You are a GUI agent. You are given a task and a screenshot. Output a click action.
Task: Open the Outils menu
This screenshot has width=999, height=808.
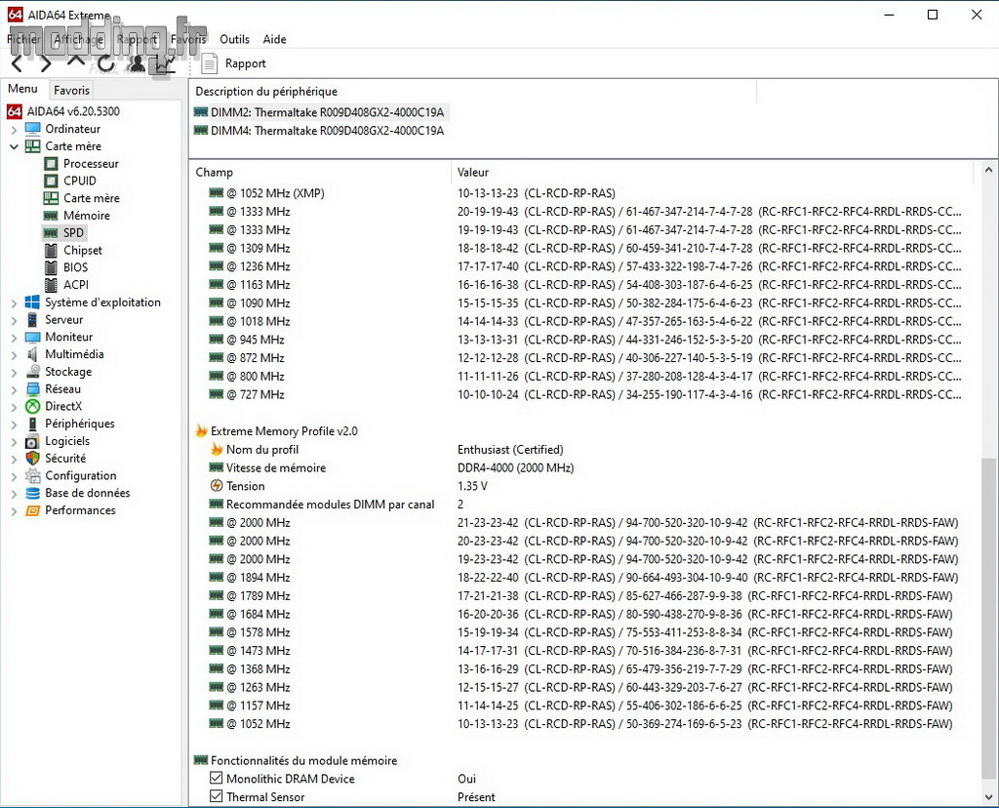point(234,39)
